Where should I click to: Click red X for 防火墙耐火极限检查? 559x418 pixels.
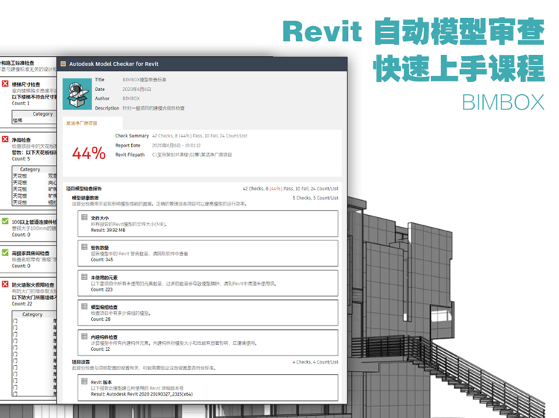pyautogui.click(x=5, y=284)
